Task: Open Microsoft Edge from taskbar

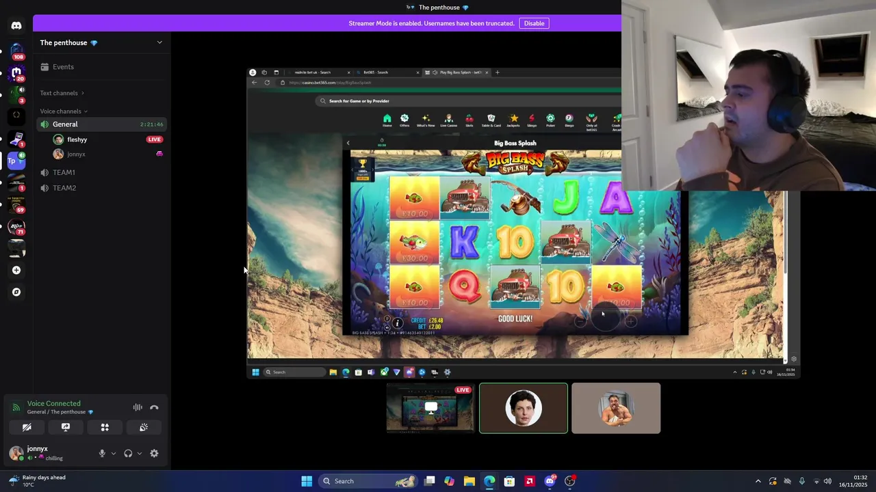Action: 489,481
